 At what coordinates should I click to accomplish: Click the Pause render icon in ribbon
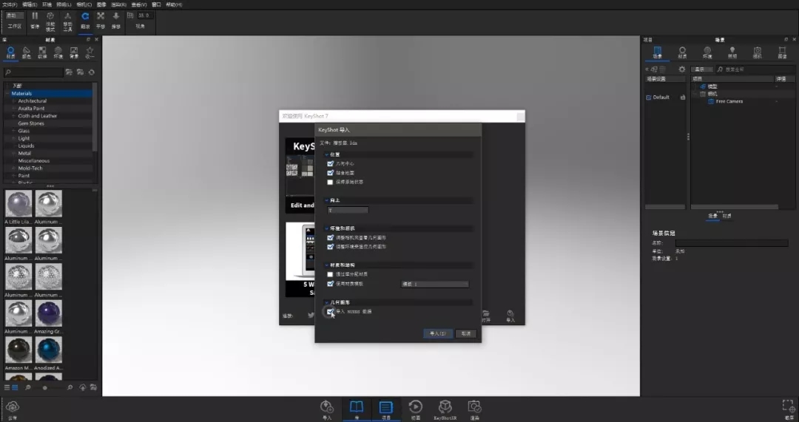[x=35, y=16]
